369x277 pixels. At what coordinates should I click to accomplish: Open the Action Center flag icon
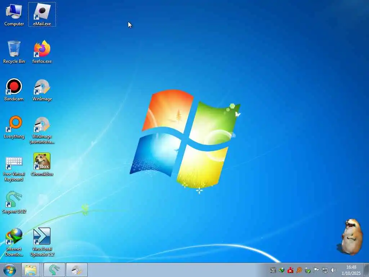point(316,270)
